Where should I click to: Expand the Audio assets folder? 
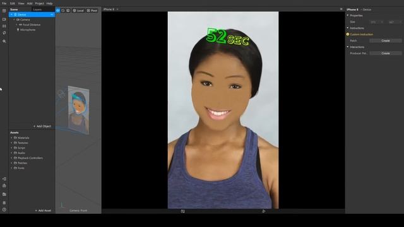11,153
